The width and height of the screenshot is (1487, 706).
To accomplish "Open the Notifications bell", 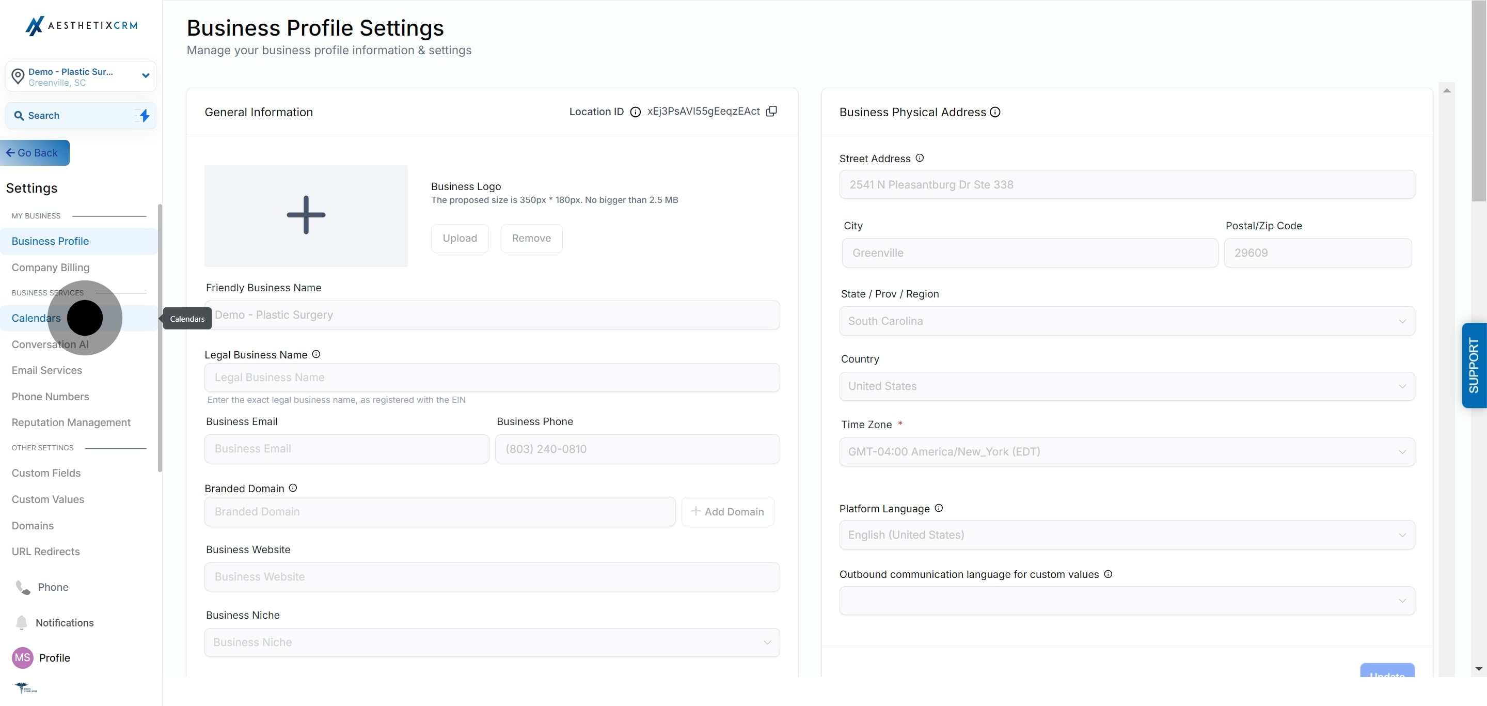I will (x=21, y=622).
